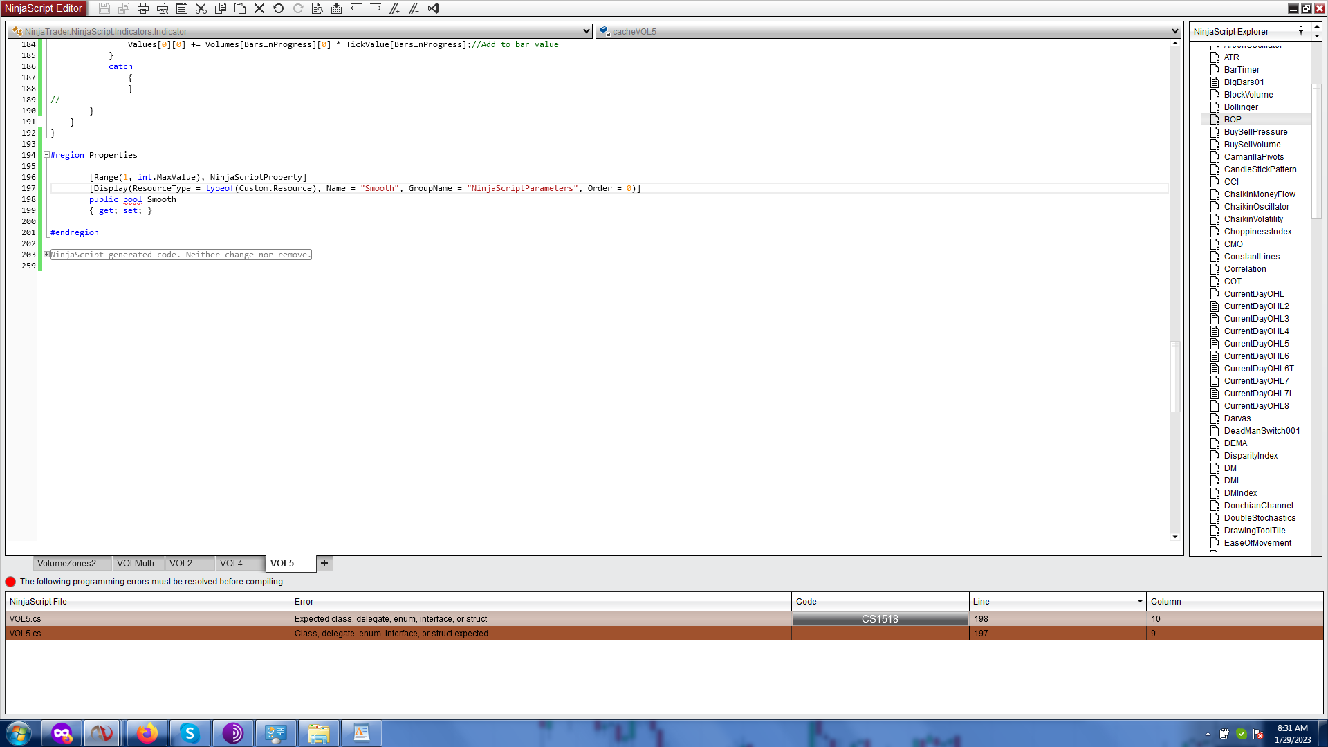Click the Cut scissors icon
The image size is (1328, 747).
click(x=201, y=8)
